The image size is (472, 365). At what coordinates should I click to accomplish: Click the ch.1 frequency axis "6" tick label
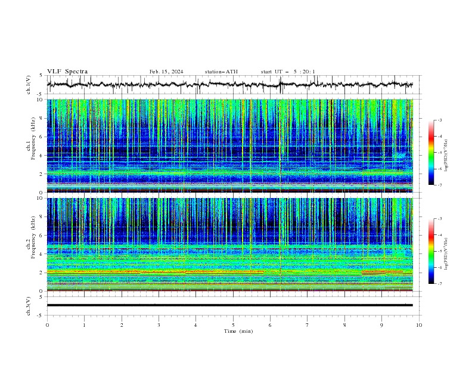pos(42,137)
